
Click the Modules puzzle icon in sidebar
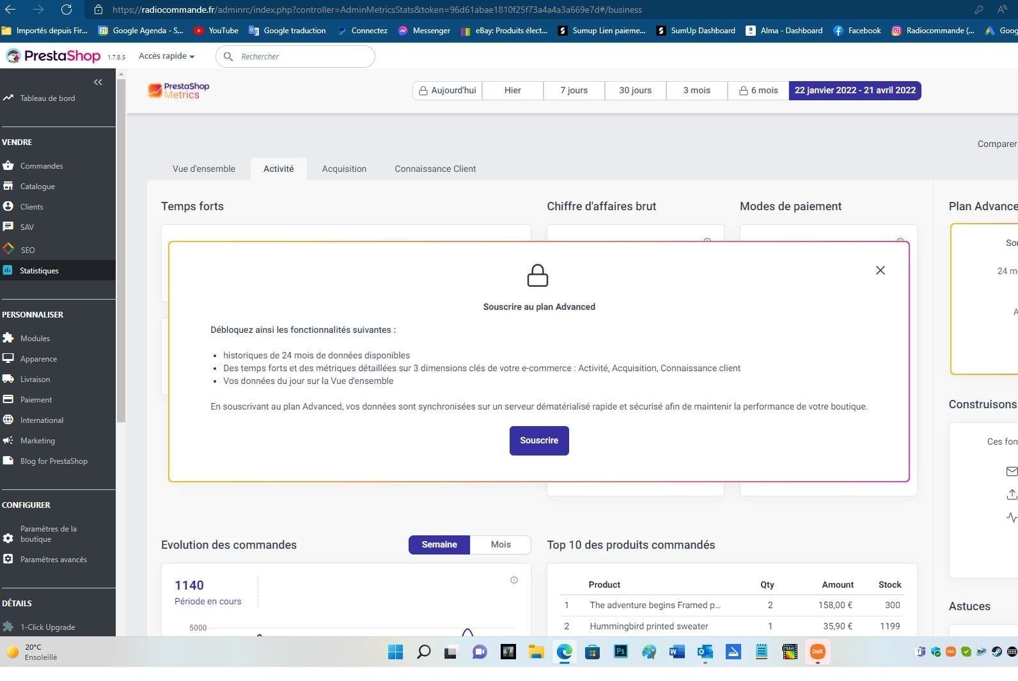tap(8, 338)
